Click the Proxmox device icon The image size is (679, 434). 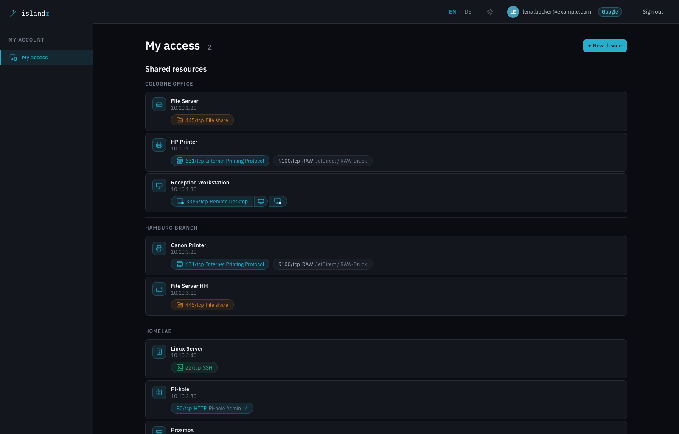click(x=159, y=430)
